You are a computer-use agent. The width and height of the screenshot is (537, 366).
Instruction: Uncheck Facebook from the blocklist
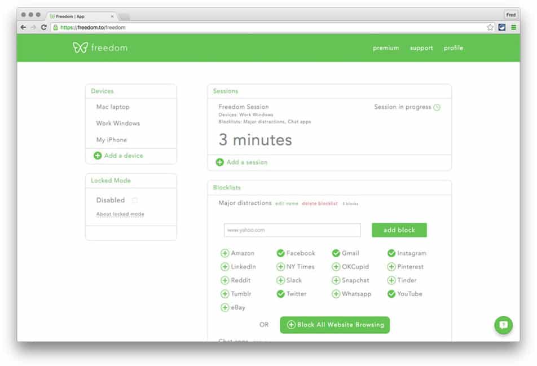click(x=280, y=253)
